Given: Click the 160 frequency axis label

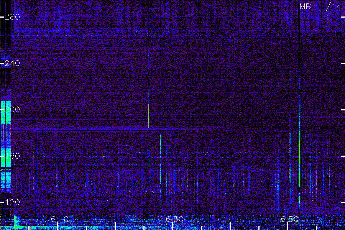Looking at the screenshot, I should point(12,156).
